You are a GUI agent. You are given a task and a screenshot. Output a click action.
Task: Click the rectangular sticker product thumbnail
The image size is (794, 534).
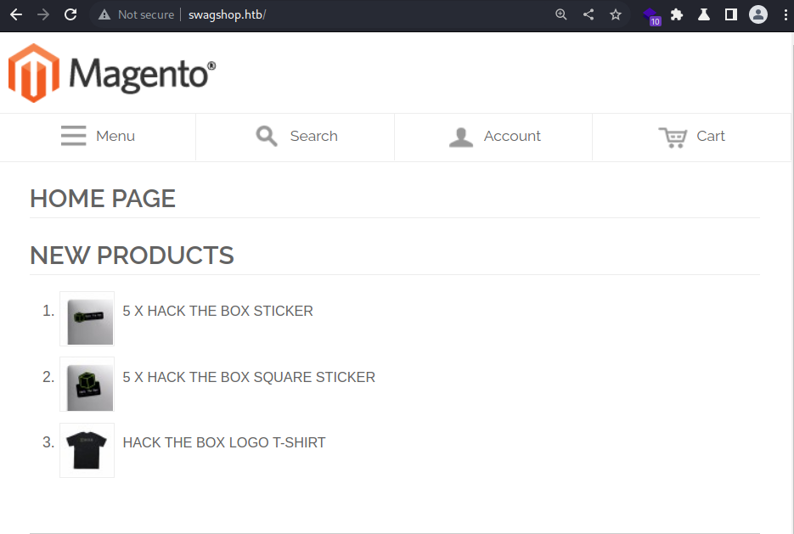click(x=87, y=319)
